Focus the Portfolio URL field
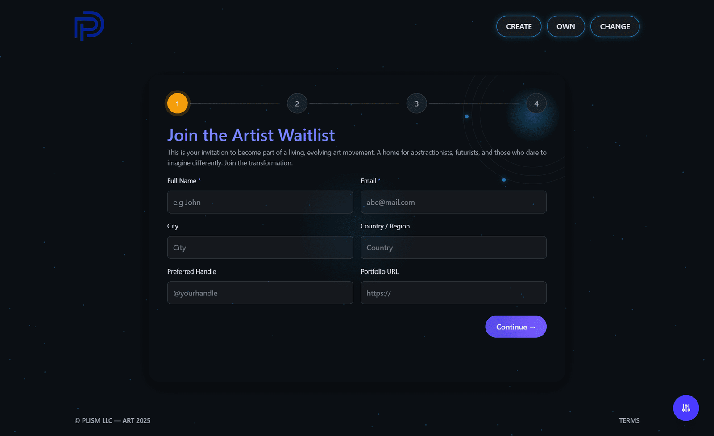This screenshot has width=714, height=436. coord(453,293)
